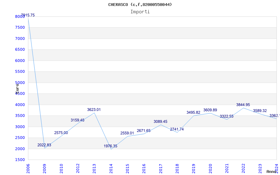Click y-axis value 7000

20,38
